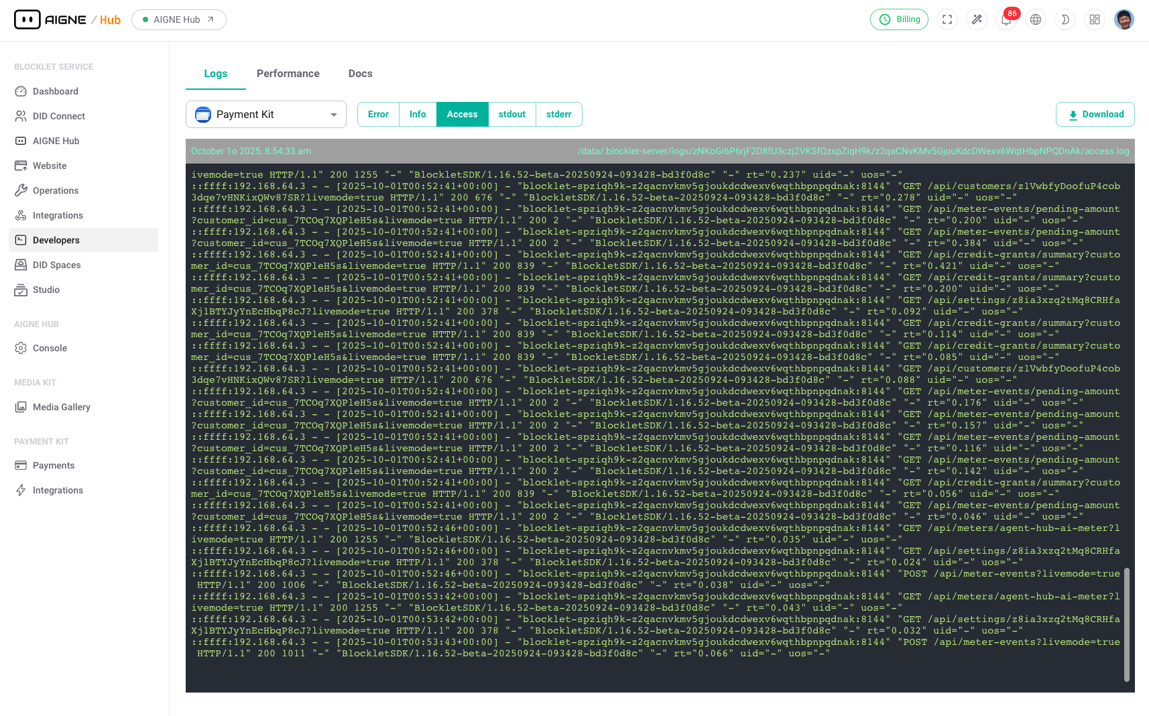Image resolution: width=1149 pixels, height=716 pixels.
Task: Switch to the Performance tab
Action: click(x=288, y=73)
